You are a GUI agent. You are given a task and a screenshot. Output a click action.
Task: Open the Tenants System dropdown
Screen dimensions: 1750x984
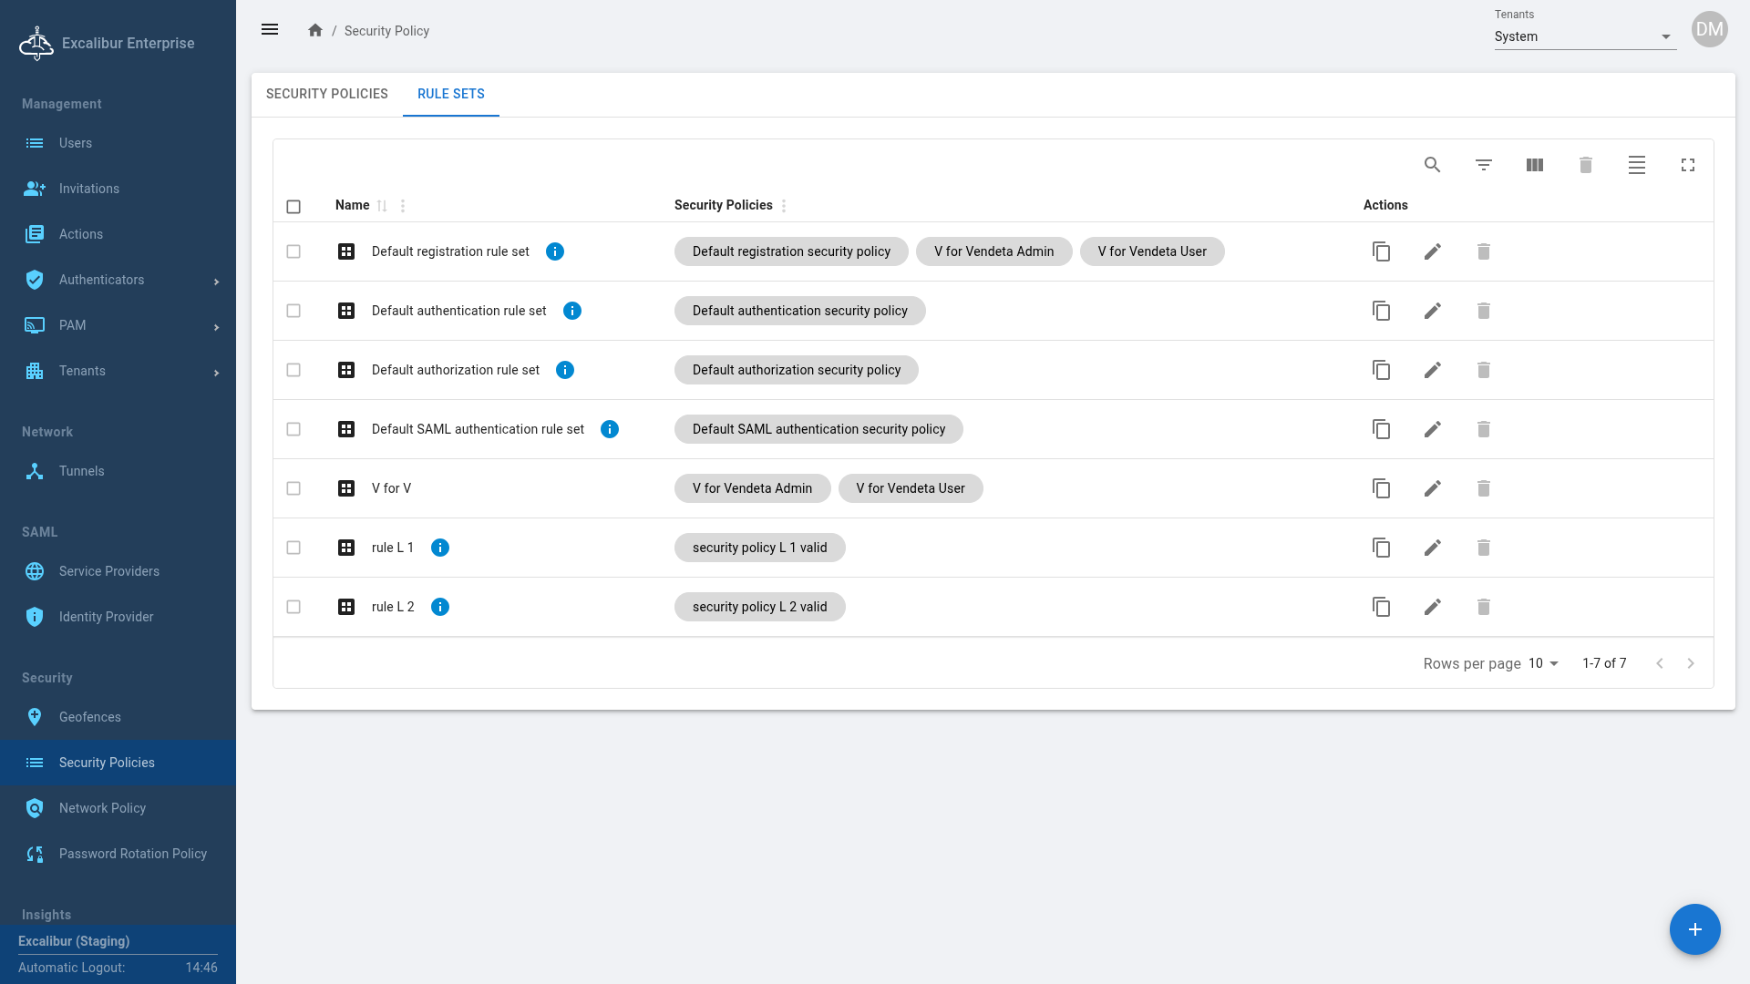coord(1584,36)
